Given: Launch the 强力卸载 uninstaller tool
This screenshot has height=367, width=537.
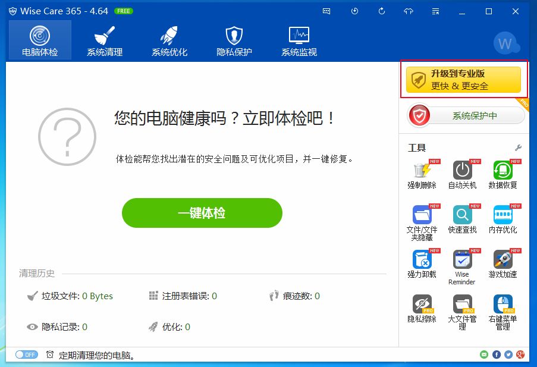Looking at the screenshot, I should [422, 262].
